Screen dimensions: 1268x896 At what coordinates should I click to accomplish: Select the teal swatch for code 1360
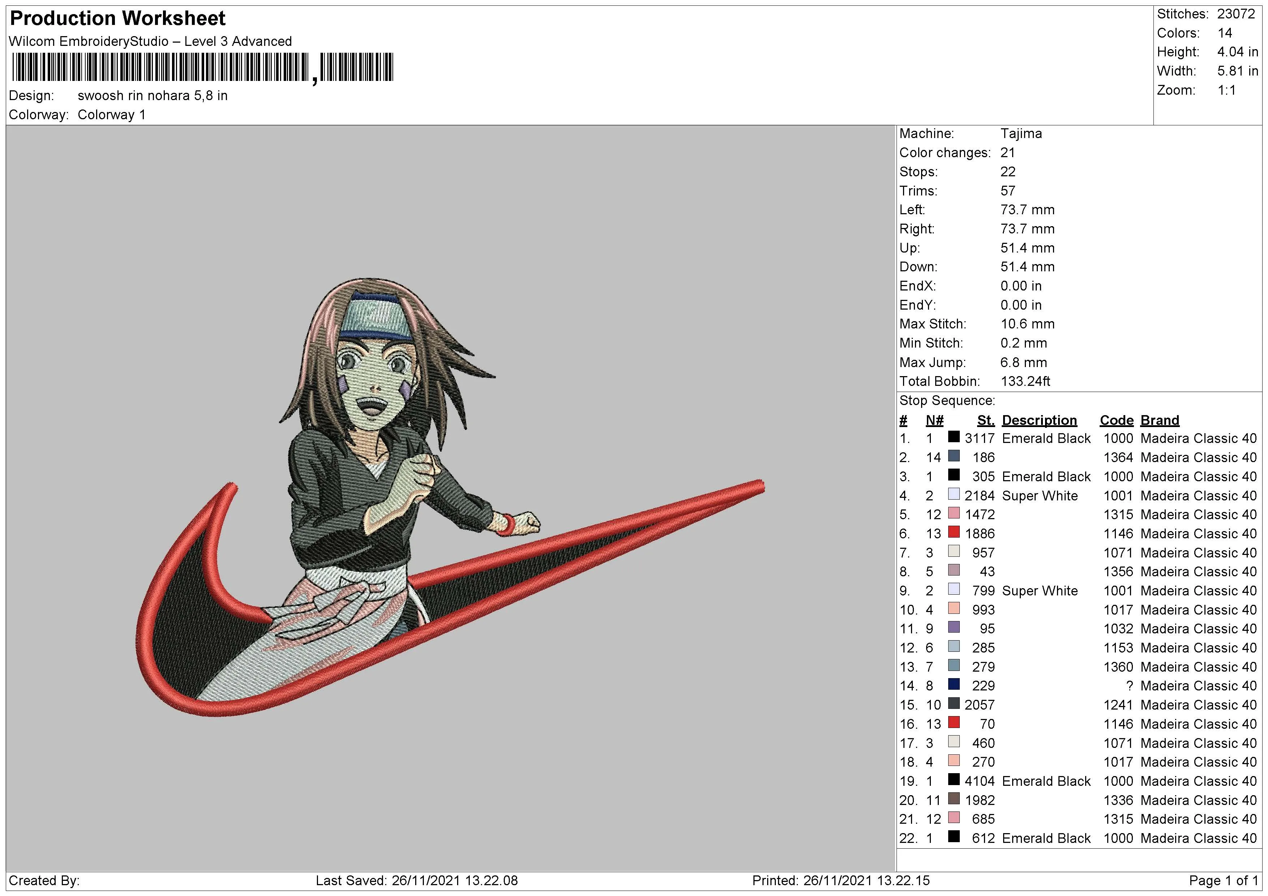(954, 665)
